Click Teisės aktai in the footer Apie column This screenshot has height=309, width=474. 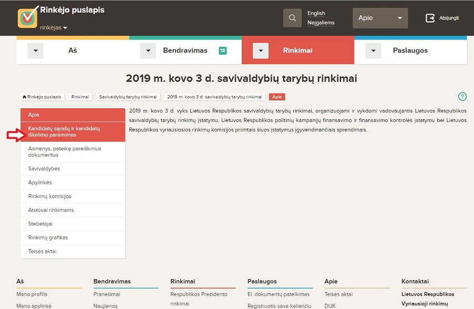(x=339, y=294)
